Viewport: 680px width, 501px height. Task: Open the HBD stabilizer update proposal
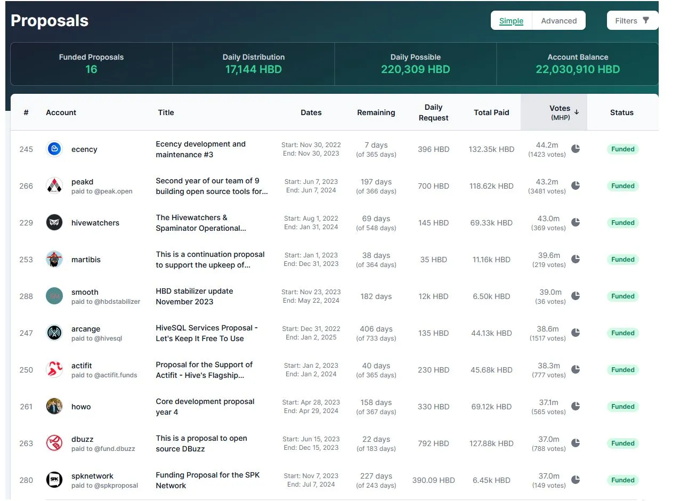pyautogui.click(x=194, y=296)
